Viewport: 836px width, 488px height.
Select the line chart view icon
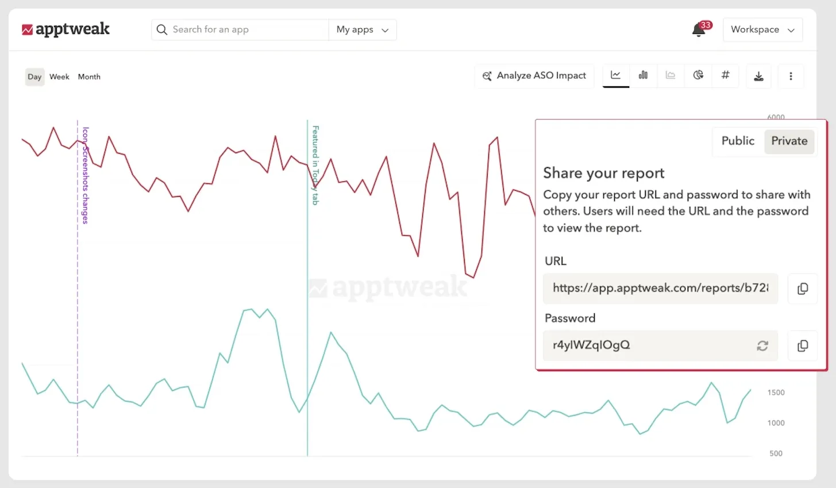(x=615, y=75)
